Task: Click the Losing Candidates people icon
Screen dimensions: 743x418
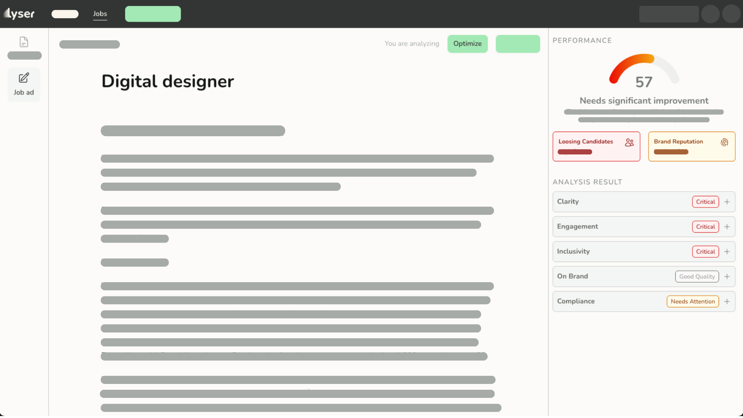Action: (x=629, y=142)
